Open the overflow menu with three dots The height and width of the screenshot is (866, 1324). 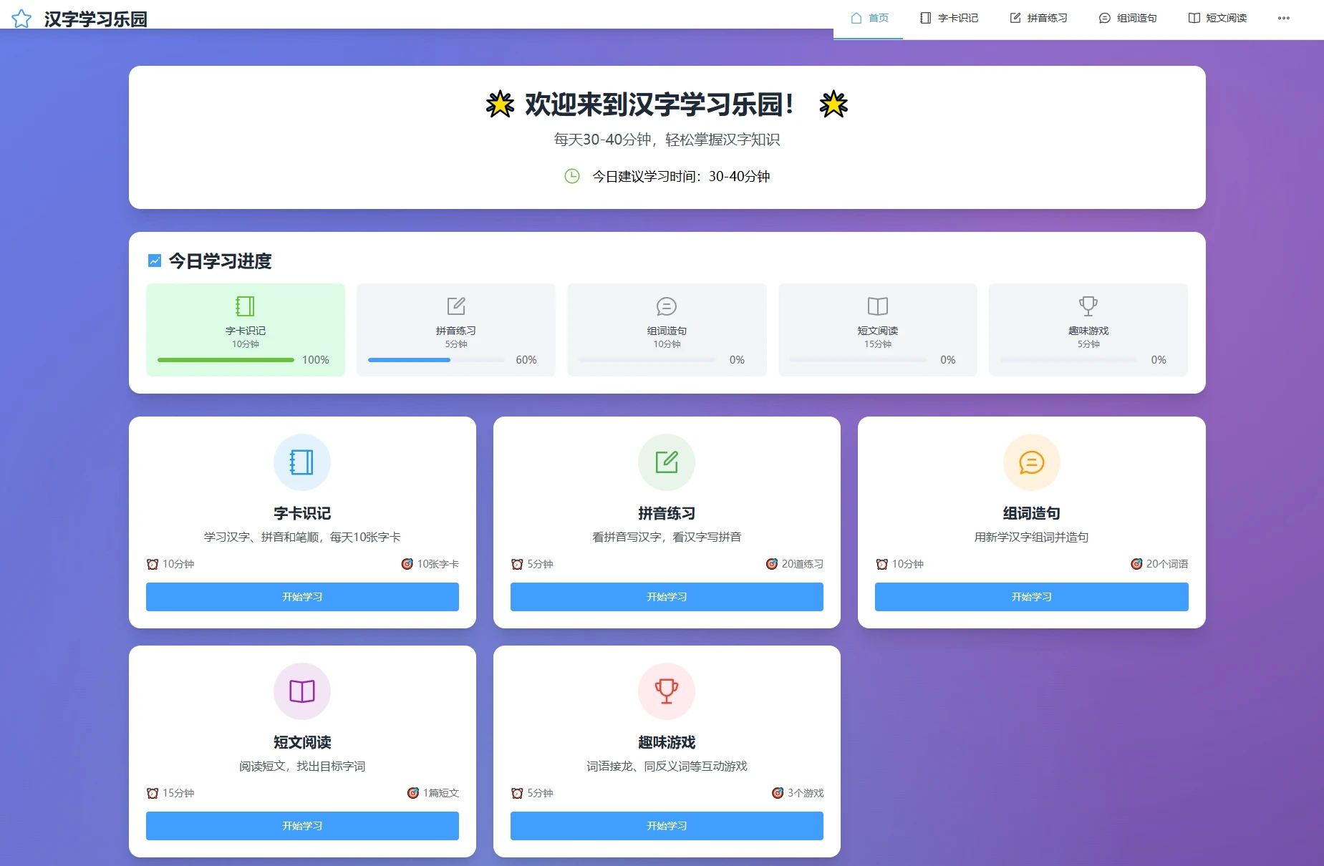click(1282, 18)
